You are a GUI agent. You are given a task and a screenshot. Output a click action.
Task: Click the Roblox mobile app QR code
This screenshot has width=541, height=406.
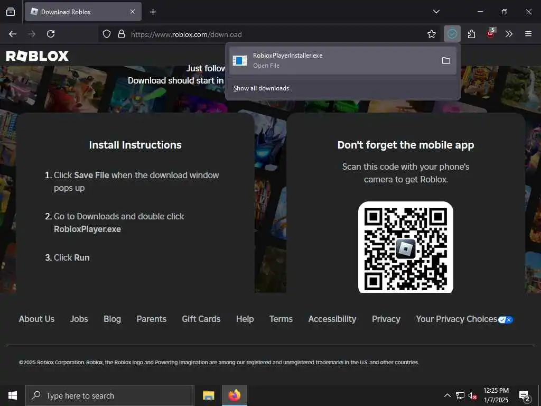point(406,247)
